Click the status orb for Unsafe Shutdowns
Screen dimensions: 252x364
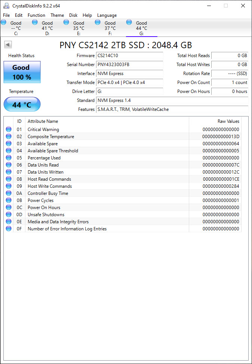(x=9, y=214)
